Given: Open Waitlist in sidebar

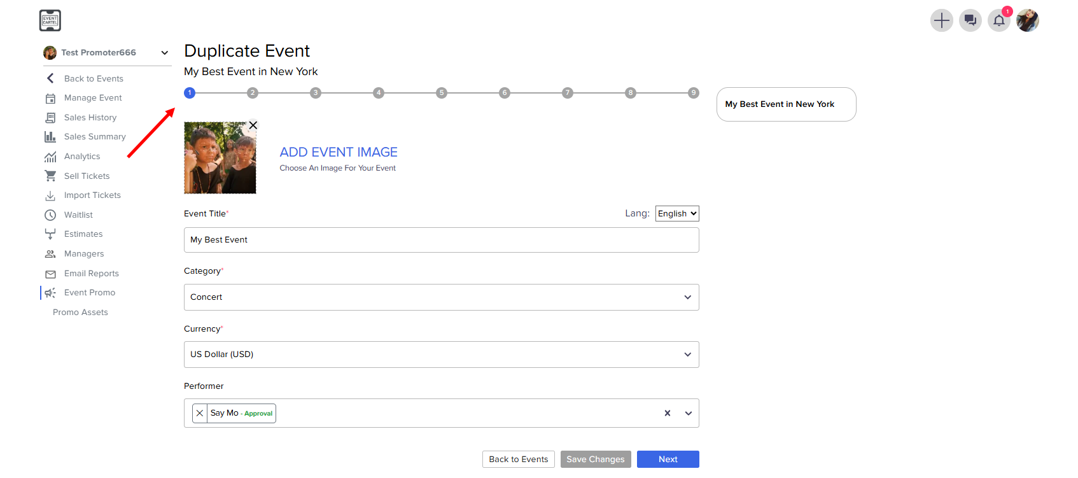Looking at the screenshot, I should click(x=78, y=215).
